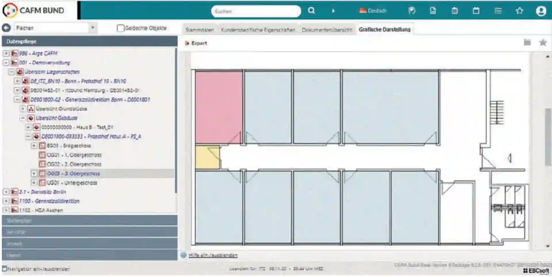Open the help question mark icon
Viewport: 552px width, 277px height.
[412, 11]
